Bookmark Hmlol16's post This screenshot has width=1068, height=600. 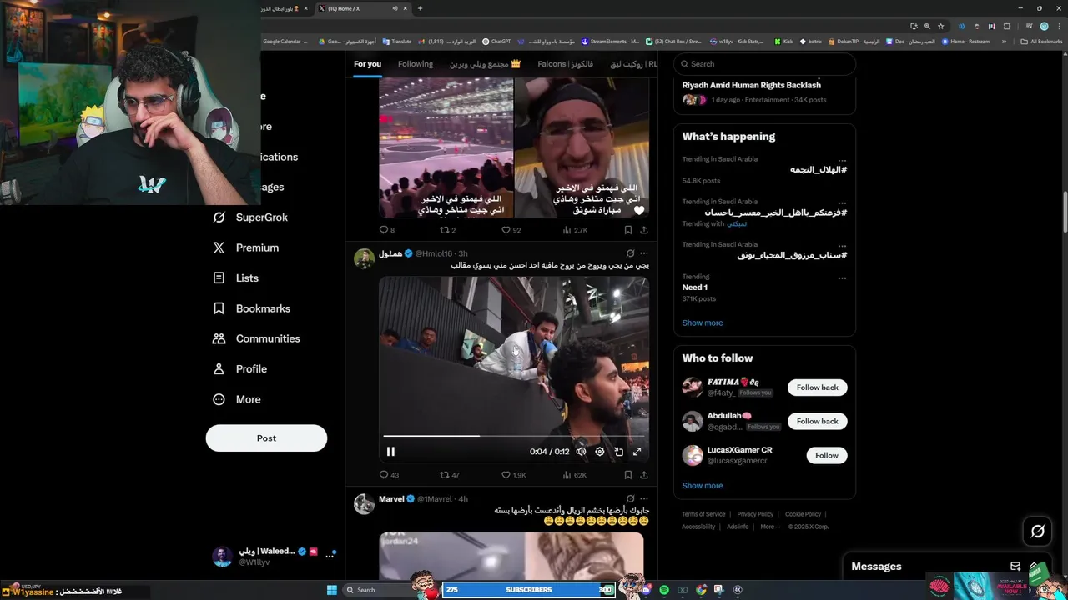coord(627,475)
